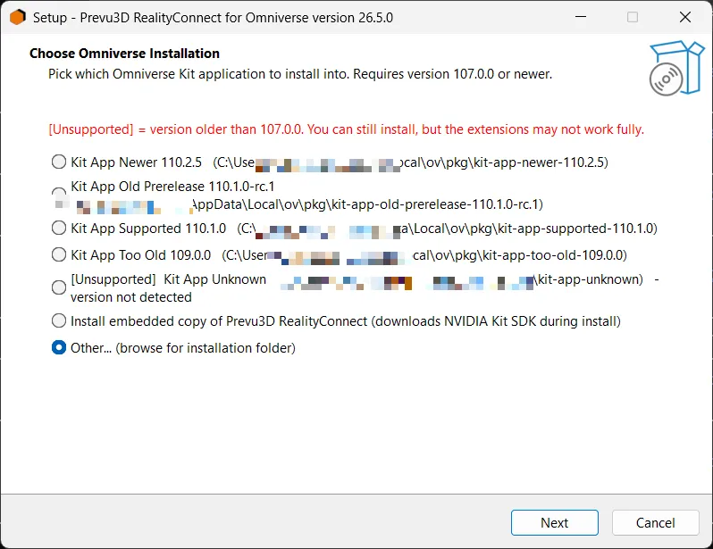713x549 pixels.
Task: Choose Install embedded copy of Prevu3D RealityConnect
Action: tap(59, 320)
